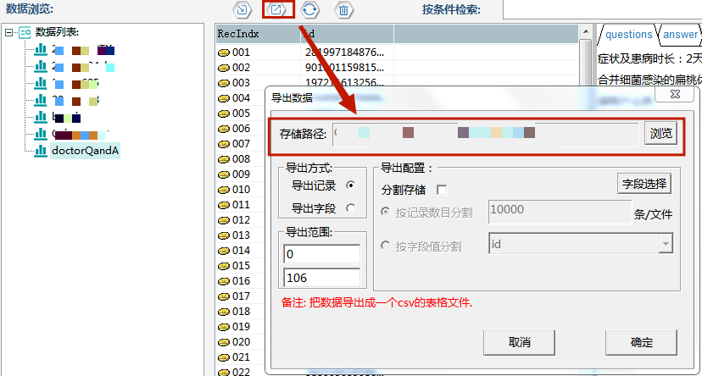Click the 存储路径 path field
Viewport: 702px width, 376px height.
485,134
